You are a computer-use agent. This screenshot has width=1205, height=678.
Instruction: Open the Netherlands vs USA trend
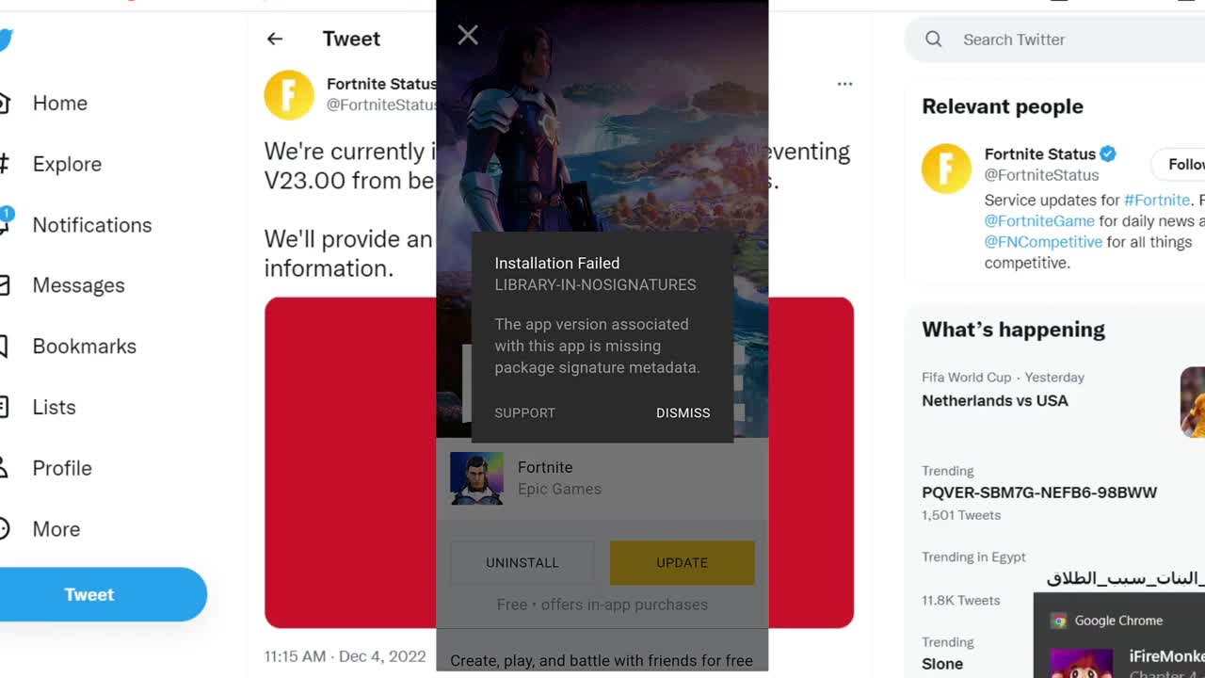pyautogui.click(x=995, y=400)
